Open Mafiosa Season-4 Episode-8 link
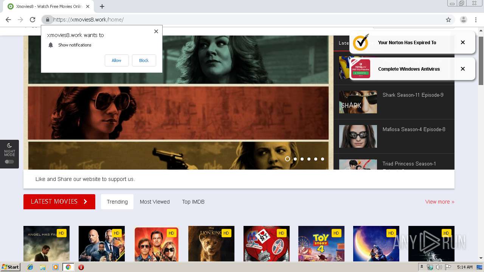Screen dimensions: 484x272 pos(414,130)
